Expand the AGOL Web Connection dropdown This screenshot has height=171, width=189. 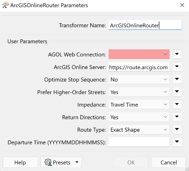(x=139, y=54)
